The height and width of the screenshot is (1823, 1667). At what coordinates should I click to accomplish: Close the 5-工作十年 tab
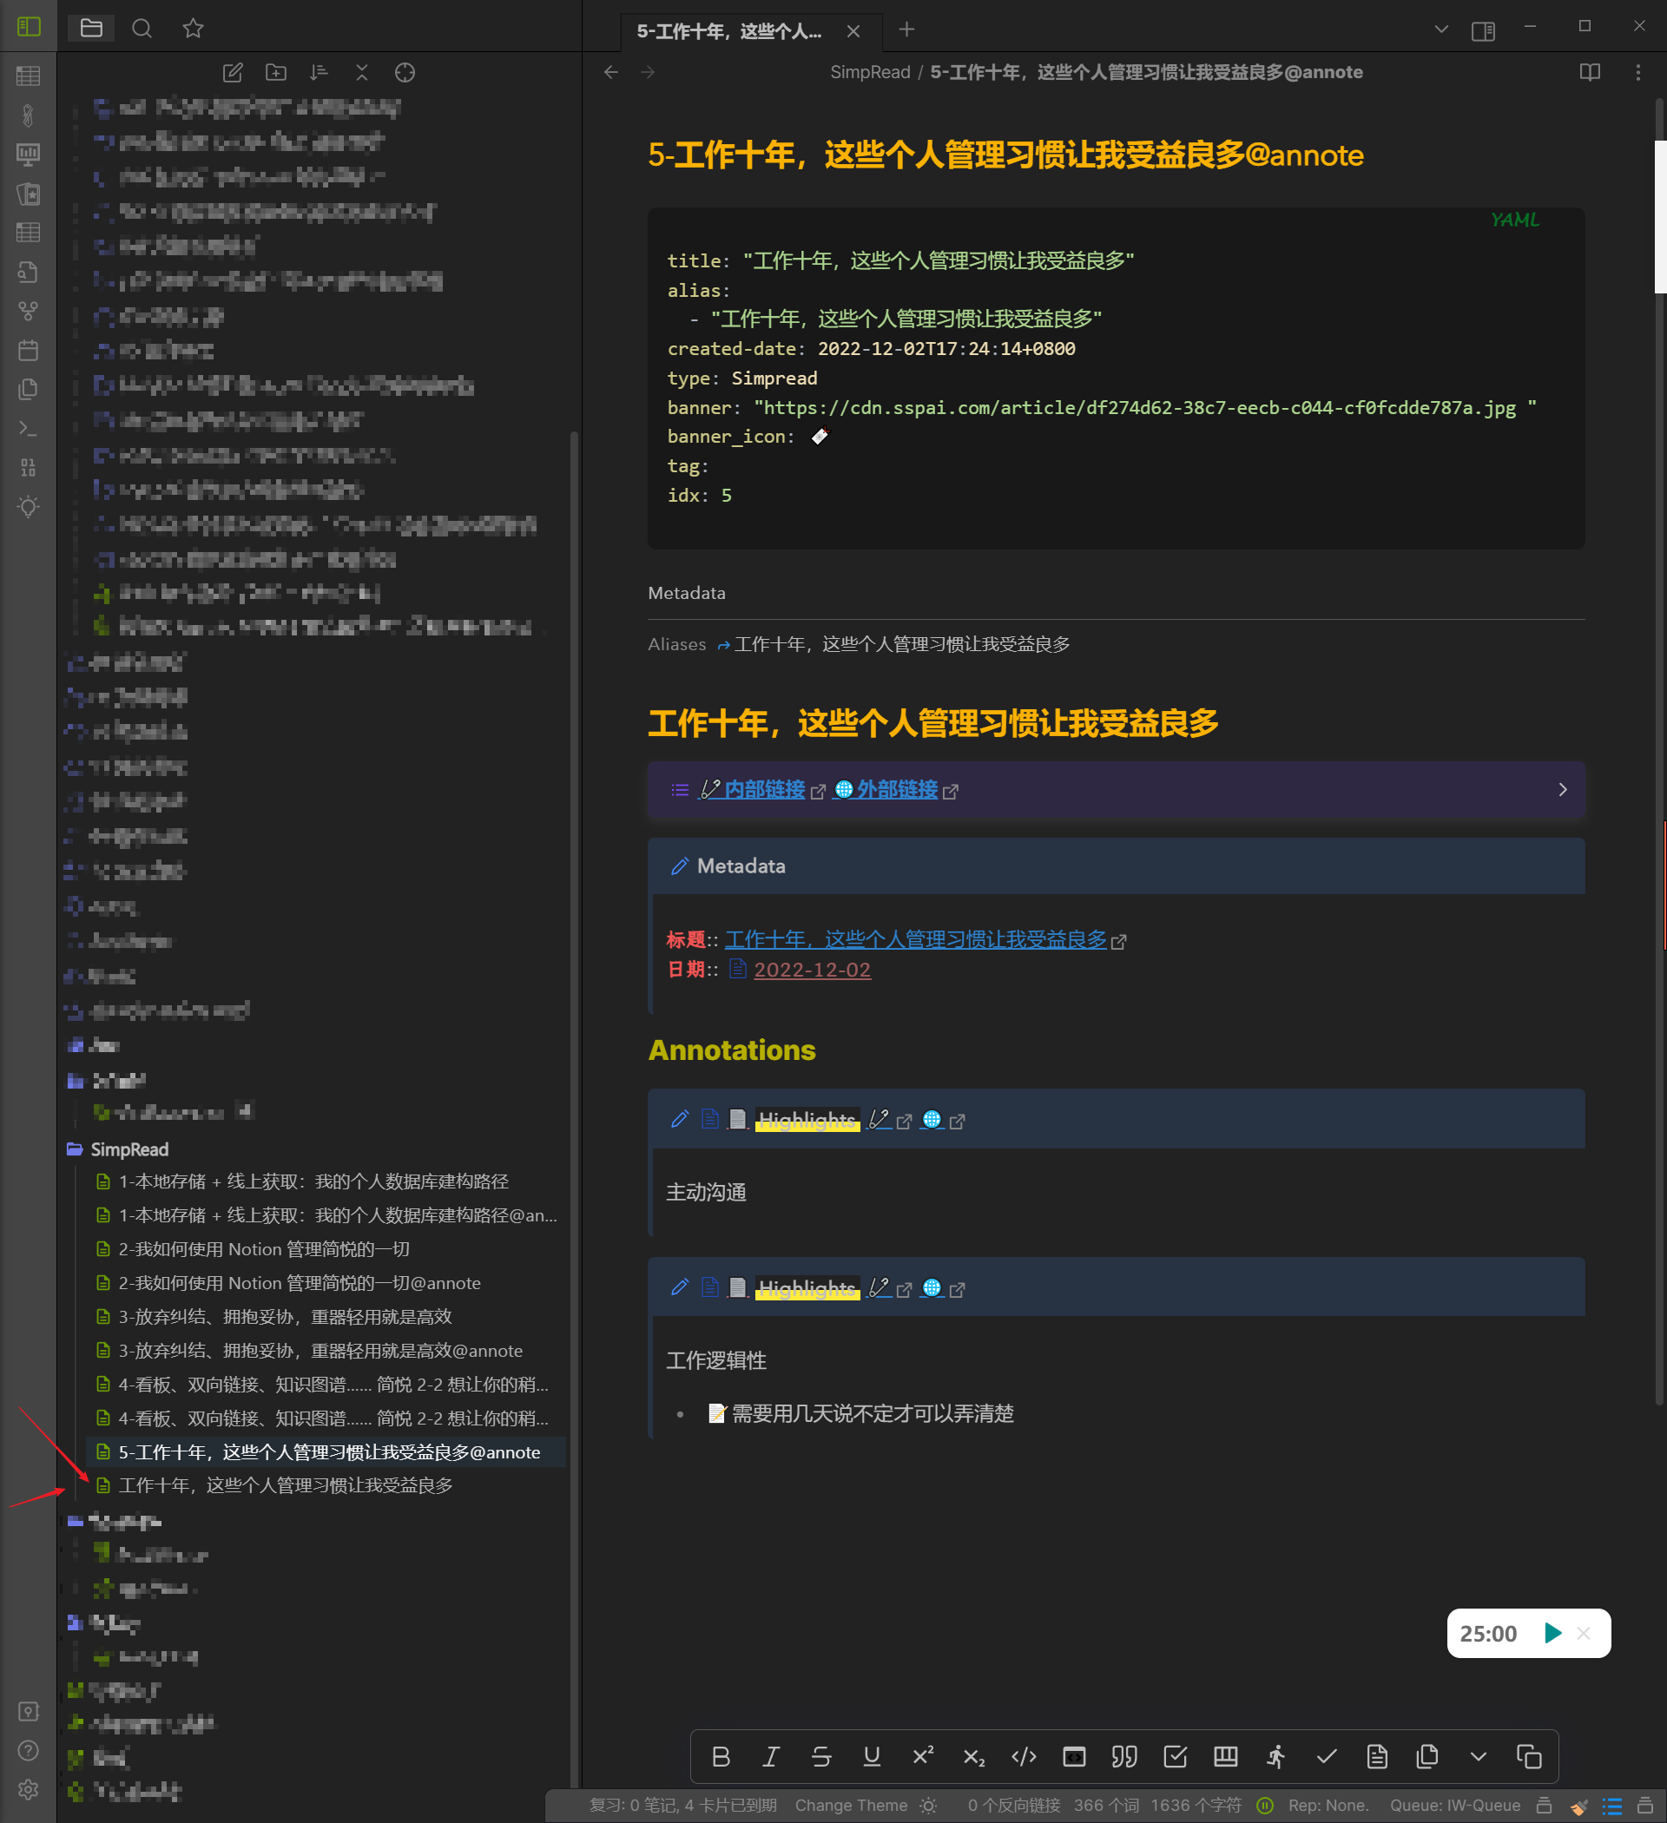click(853, 31)
